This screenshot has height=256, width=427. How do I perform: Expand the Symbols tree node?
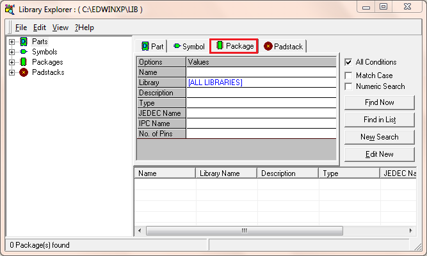(12, 52)
